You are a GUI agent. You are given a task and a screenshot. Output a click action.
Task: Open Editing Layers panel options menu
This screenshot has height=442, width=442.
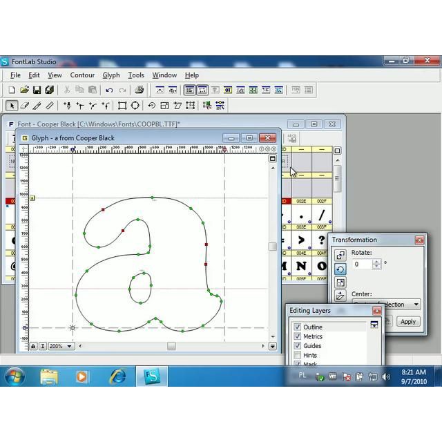pos(374,325)
